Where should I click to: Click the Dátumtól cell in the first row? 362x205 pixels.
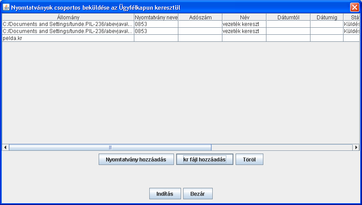pos(288,24)
